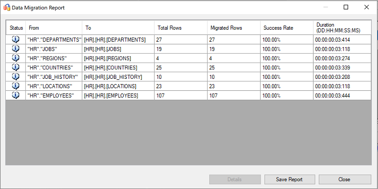Click the [HR].[HR].[COUNTRIES] target cell

pyautogui.click(x=118, y=67)
